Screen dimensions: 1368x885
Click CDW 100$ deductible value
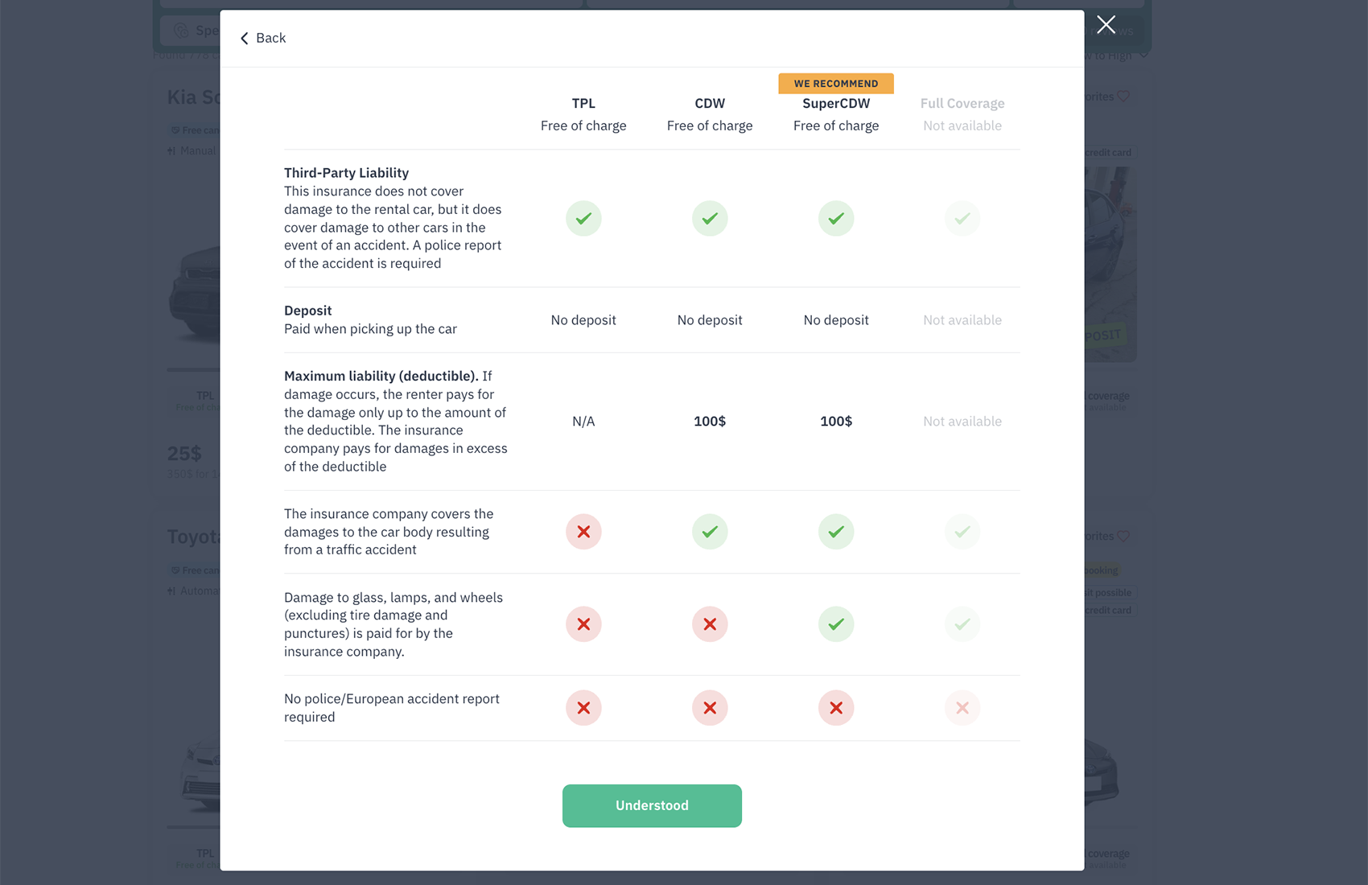click(x=710, y=422)
